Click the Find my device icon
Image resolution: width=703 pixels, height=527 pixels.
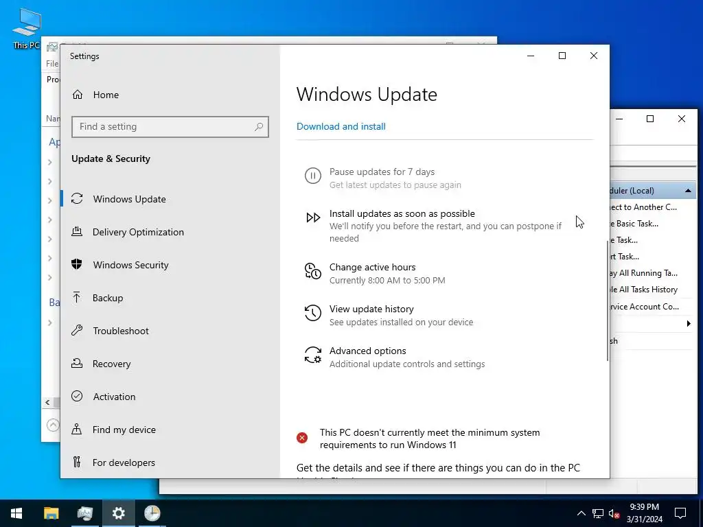pos(77,430)
